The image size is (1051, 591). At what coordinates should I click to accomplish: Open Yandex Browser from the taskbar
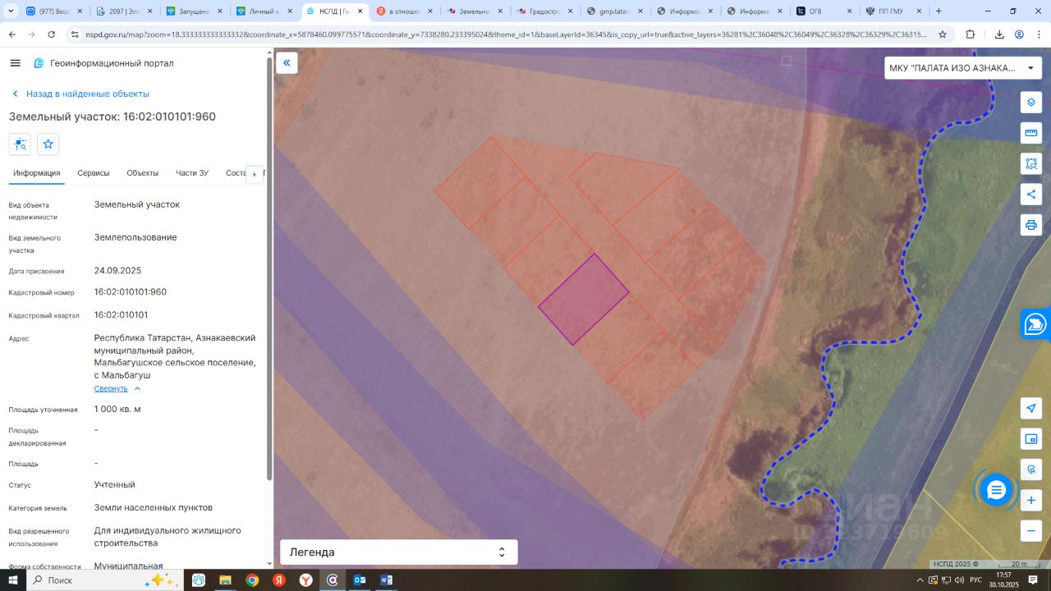click(305, 580)
